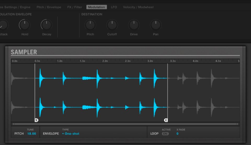This screenshot has width=251, height=145.
Task: Click the Cutoff destination knob
Action: coord(112,25)
